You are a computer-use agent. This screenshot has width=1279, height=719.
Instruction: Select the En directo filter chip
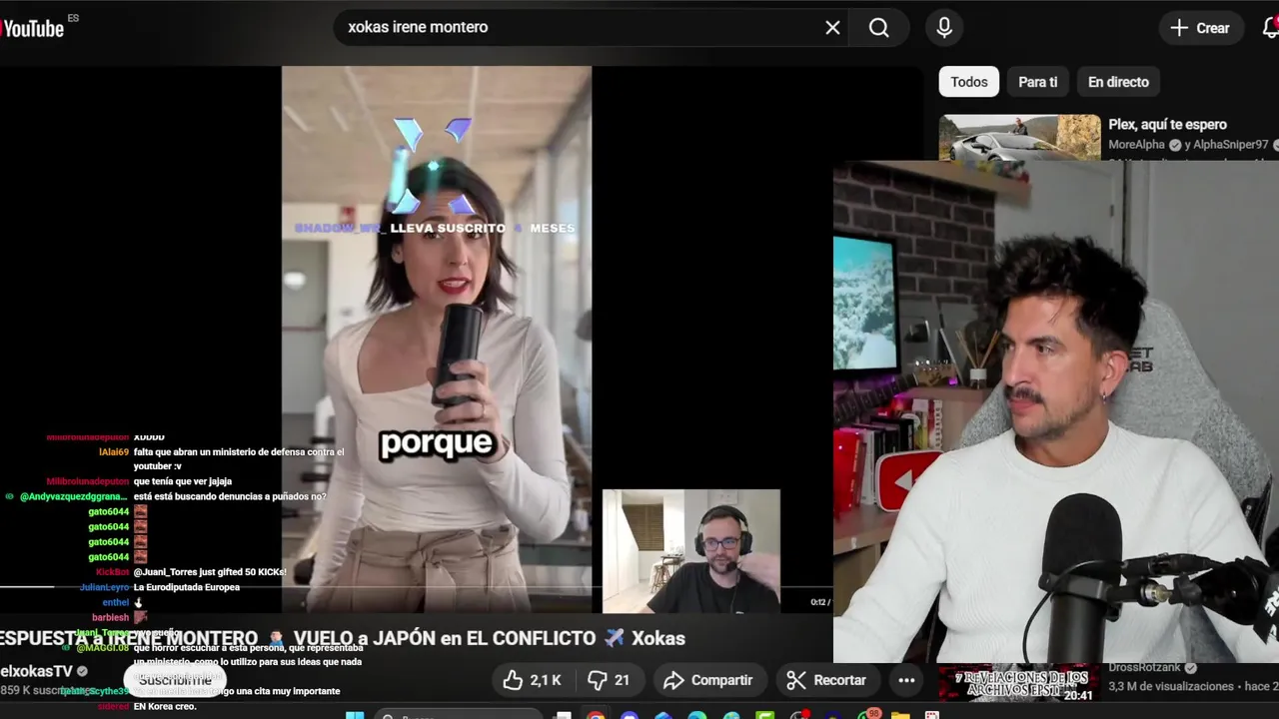pyautogui.click(x=1118, y=82)
